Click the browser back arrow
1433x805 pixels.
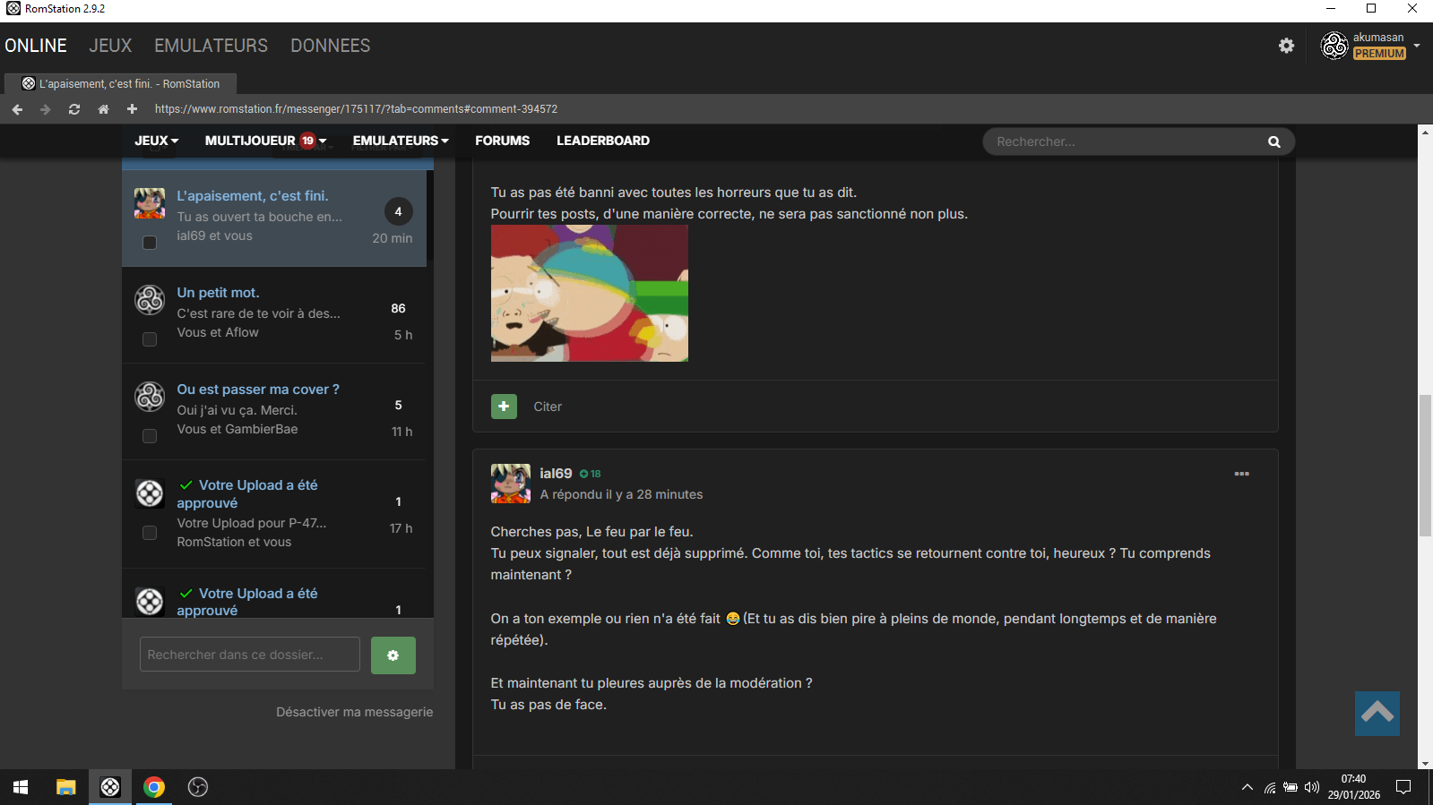pyautogui.click(x=17, y=109)
